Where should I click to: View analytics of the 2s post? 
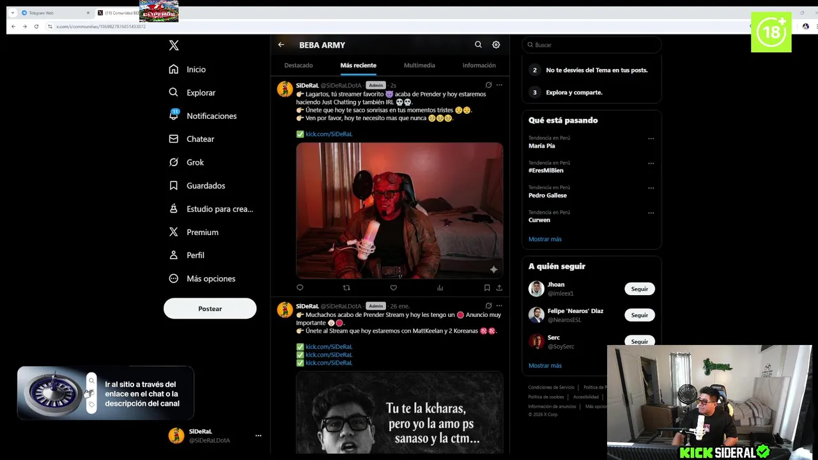(440, 288)
